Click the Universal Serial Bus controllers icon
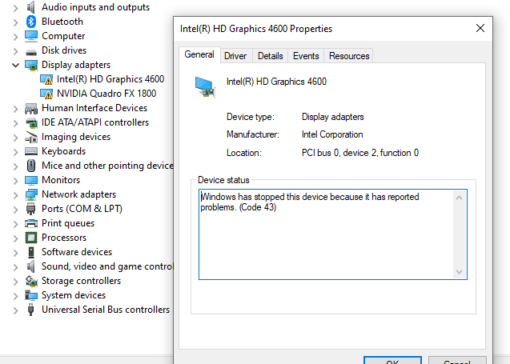The image size is (510, 364). click(x=31, y=310)
